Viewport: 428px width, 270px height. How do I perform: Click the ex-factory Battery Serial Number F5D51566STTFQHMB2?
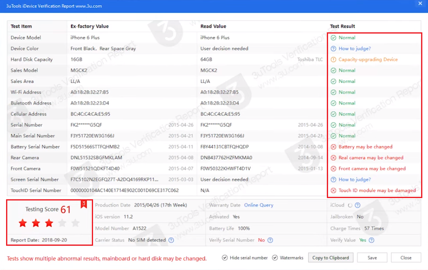coord(95,147)
